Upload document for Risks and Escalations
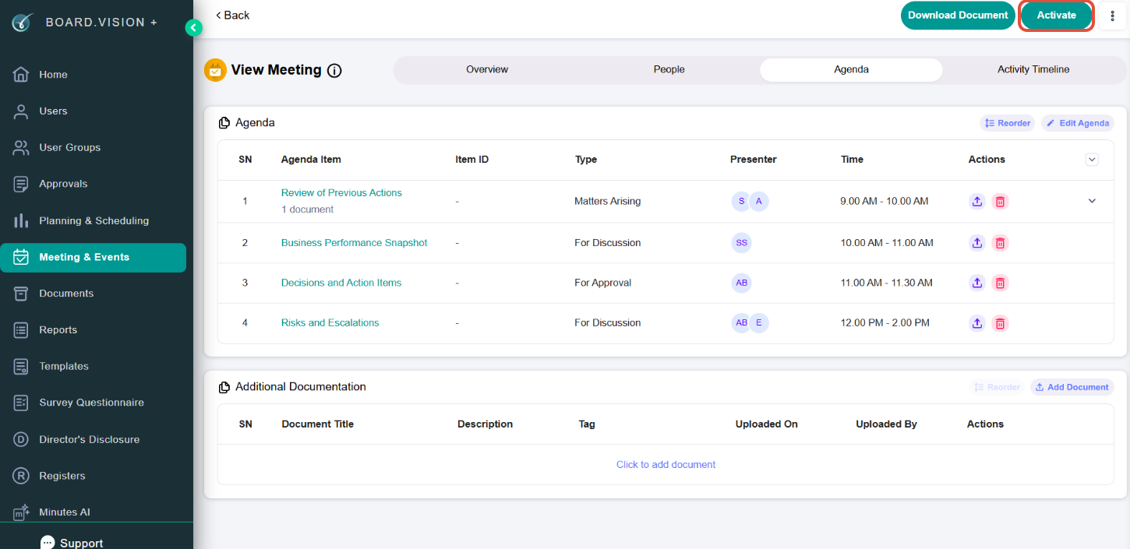Viewport: 1130px width, 549px height. (x=977, y=323)
